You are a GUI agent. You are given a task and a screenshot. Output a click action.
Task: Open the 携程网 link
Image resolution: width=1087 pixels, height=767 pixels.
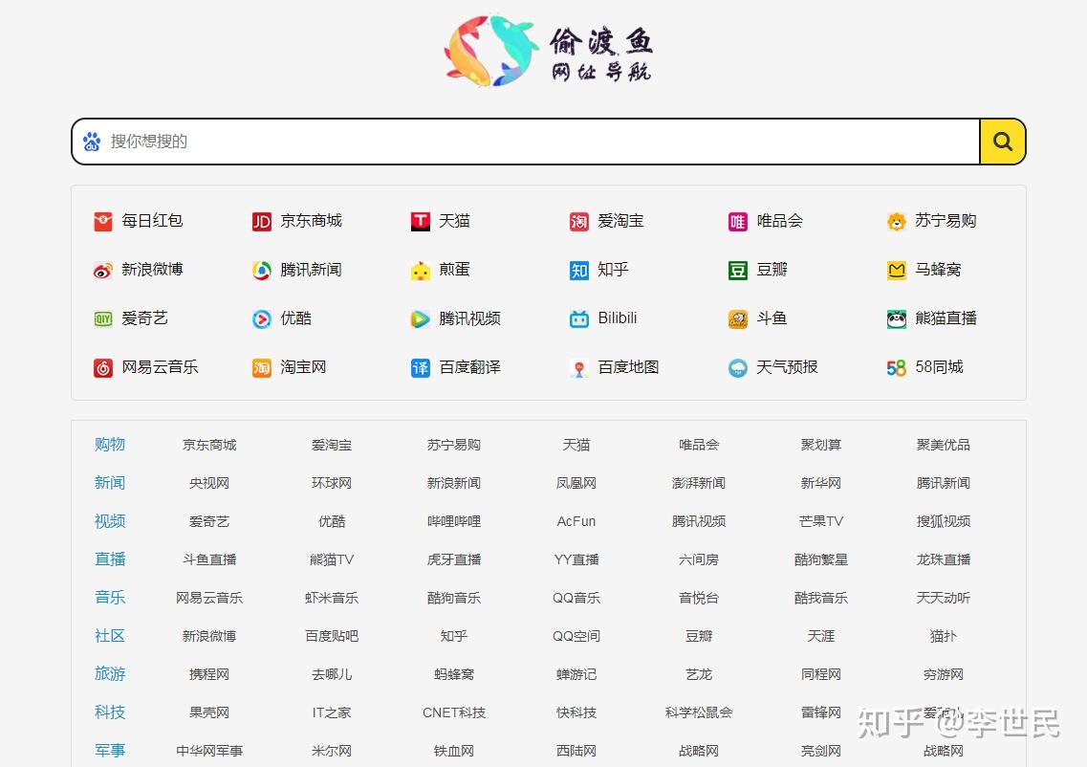208,674
